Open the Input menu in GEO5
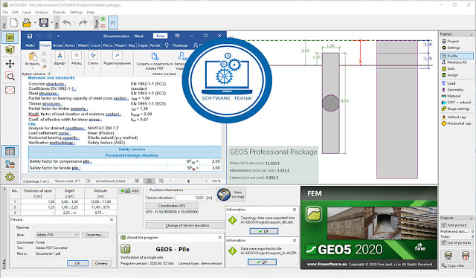This screenshot has height=278, width=476. click(27, 12)
